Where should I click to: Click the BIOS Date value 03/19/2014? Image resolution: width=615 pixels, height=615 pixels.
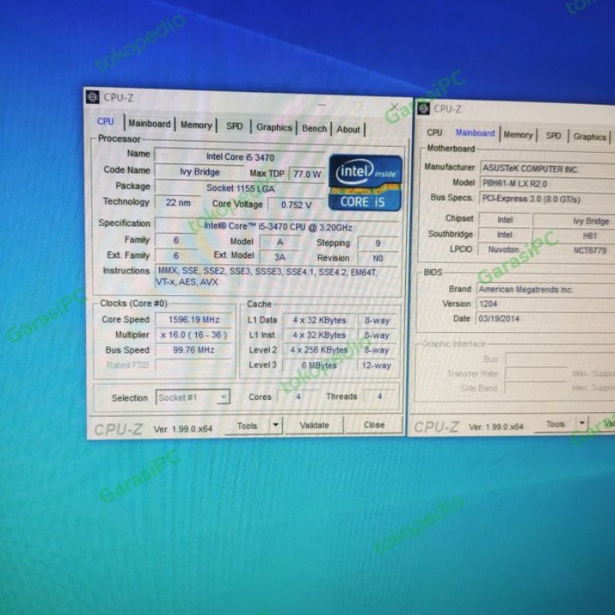point(546,318)
